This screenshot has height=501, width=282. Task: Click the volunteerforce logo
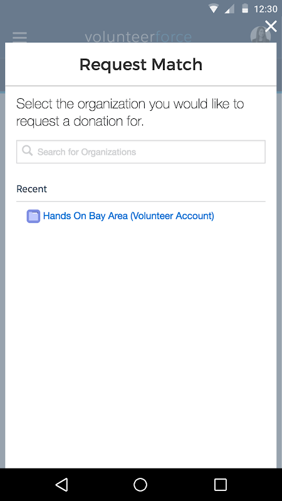pos(138,37)
